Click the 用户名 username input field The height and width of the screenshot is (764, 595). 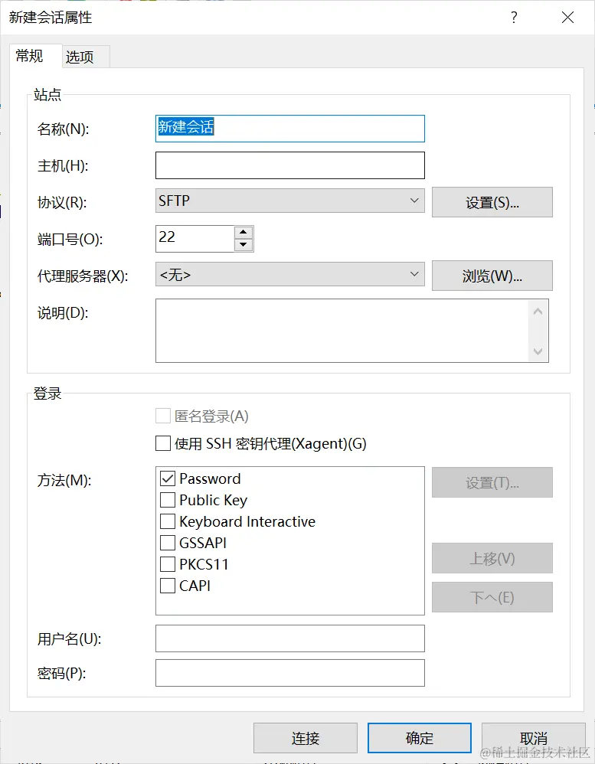(x=289, y=638)
